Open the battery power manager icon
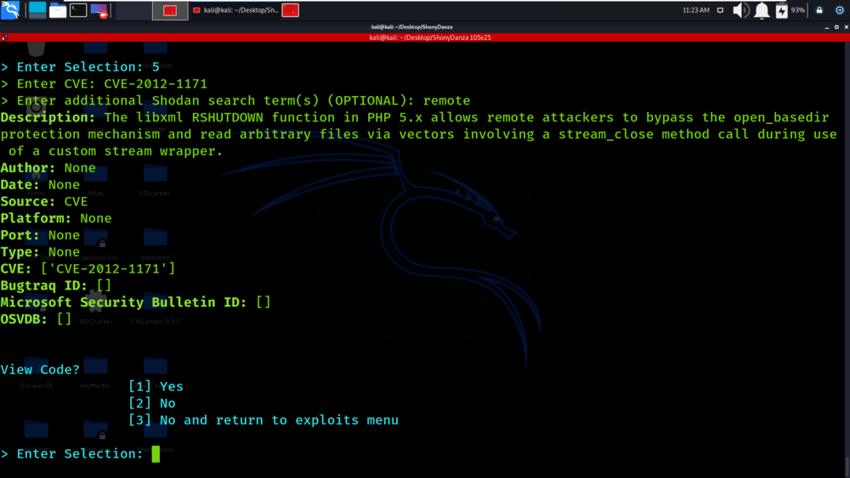 coord(781,10)
